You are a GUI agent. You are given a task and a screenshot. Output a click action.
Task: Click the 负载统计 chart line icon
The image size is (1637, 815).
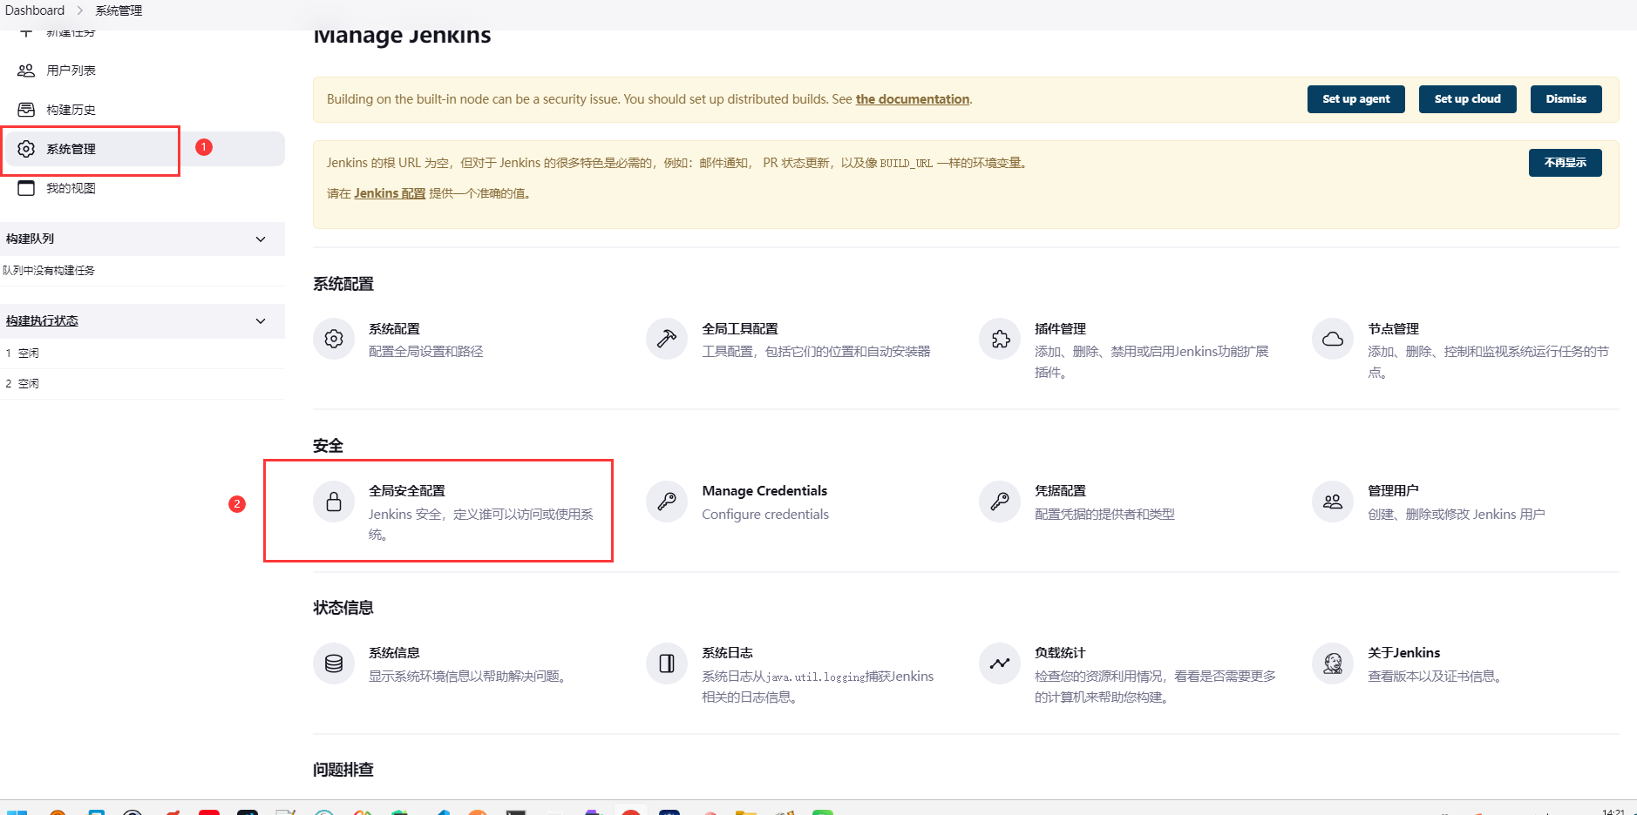tap(1000, 663)
